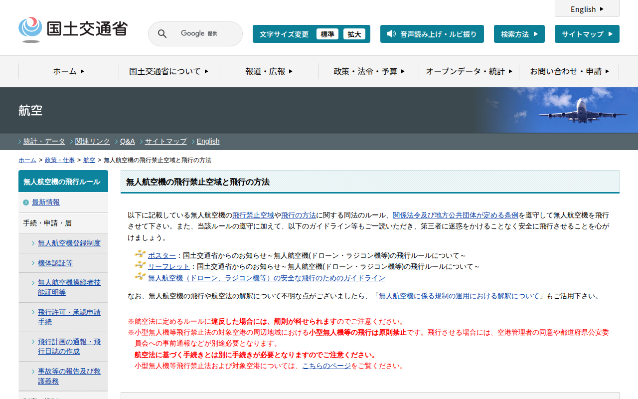Click the search magnifier icon
The image size is (638, 399).
point(162,34)
